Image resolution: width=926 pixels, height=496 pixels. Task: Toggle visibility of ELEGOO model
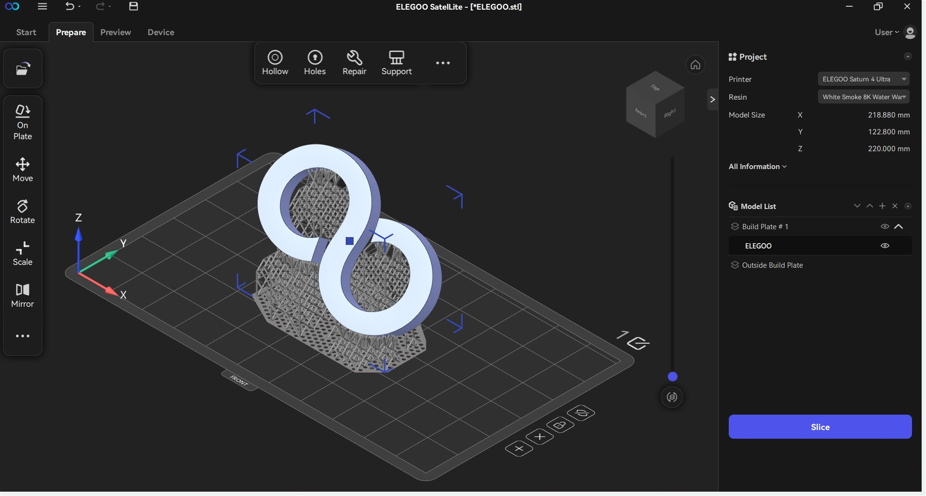click(885, 246)
